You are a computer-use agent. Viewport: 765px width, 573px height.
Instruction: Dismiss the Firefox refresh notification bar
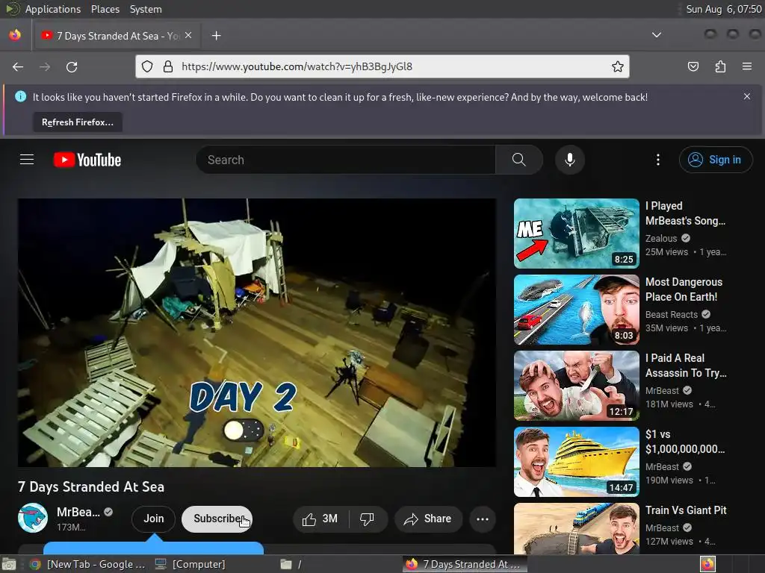pos(747,96)
